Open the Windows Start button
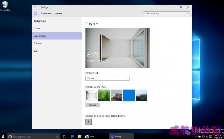 (3, 136)
